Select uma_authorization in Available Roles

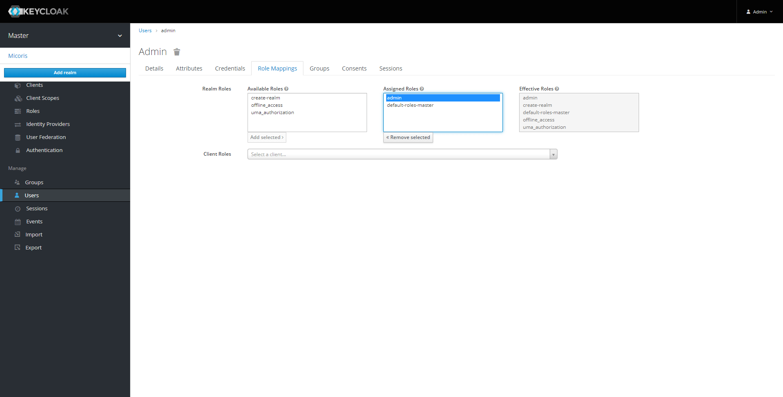[307, 112]
